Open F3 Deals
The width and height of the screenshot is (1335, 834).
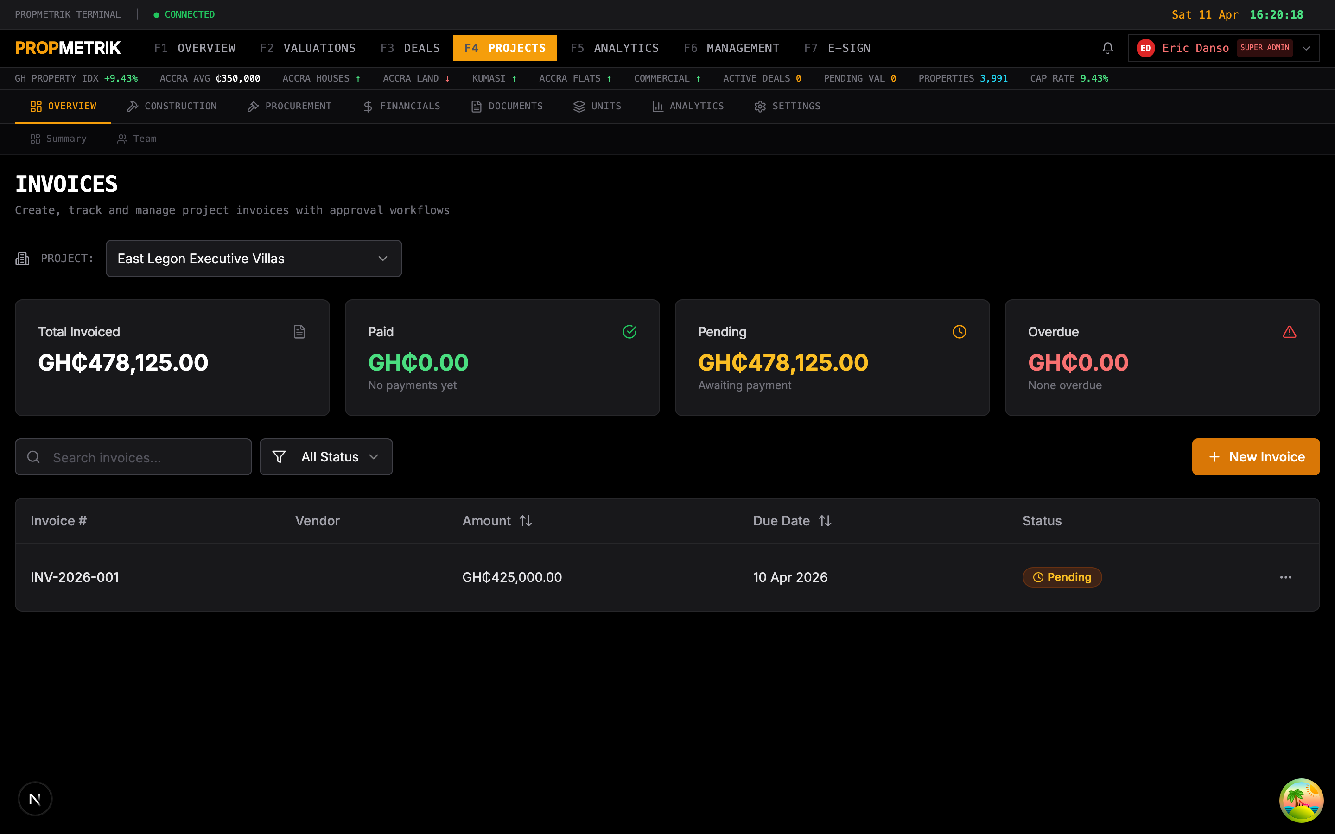(410, 48)
